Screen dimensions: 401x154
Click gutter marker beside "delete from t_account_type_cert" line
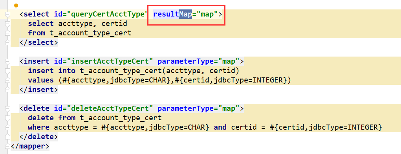[7, 118]
